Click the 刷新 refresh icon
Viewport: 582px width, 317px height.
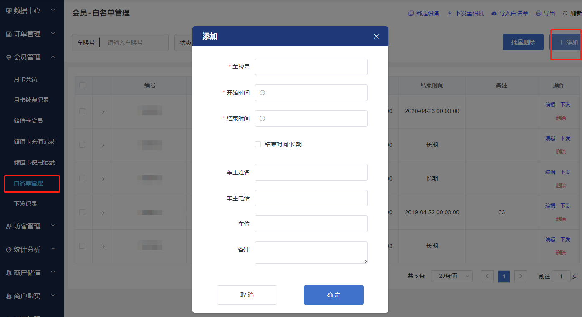click(565, 13)
